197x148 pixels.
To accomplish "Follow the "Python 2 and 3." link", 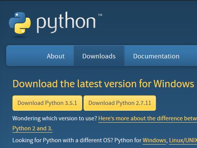I will 32,128.
